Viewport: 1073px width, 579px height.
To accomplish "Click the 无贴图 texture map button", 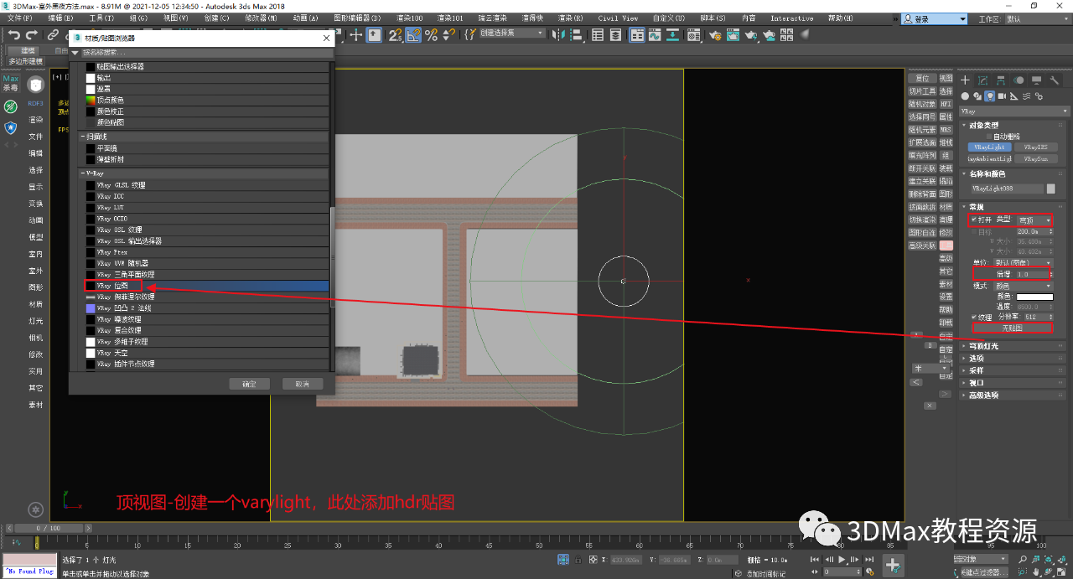I will (1013, 328).
